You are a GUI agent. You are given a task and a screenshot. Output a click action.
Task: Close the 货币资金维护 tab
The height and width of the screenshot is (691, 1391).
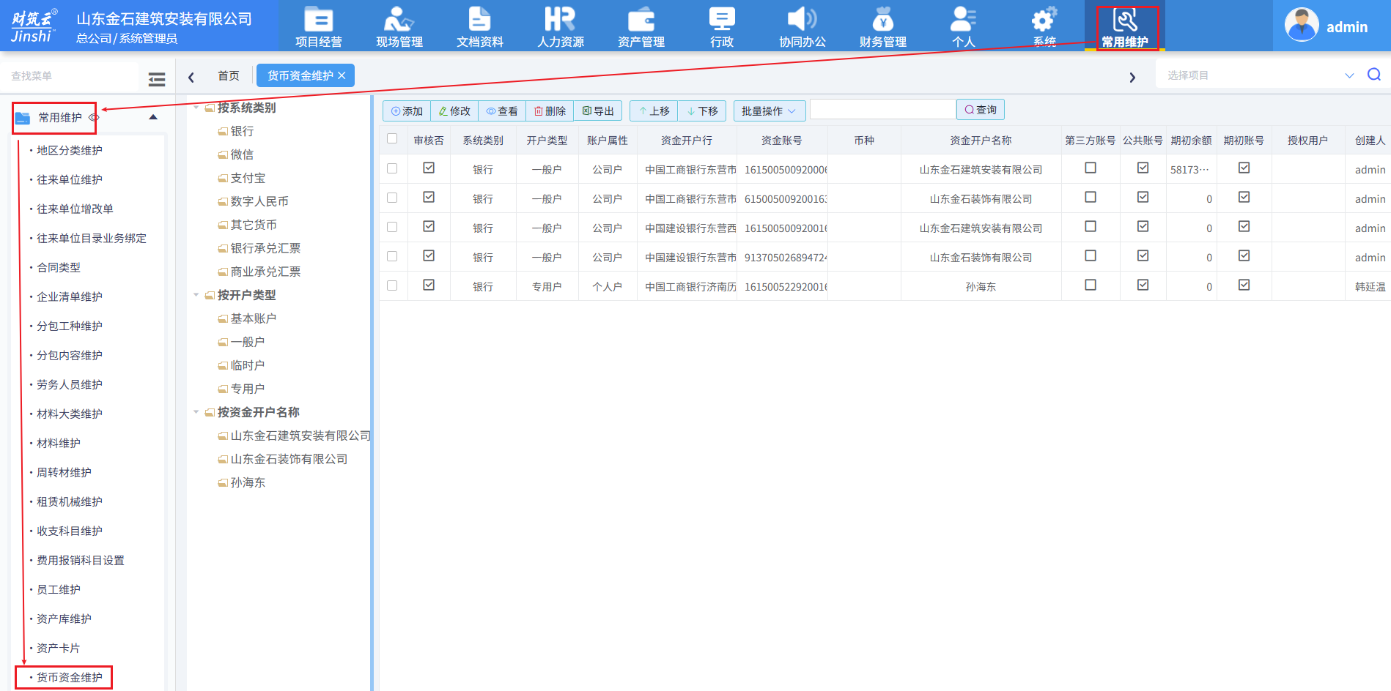click(x=342, y=75)
